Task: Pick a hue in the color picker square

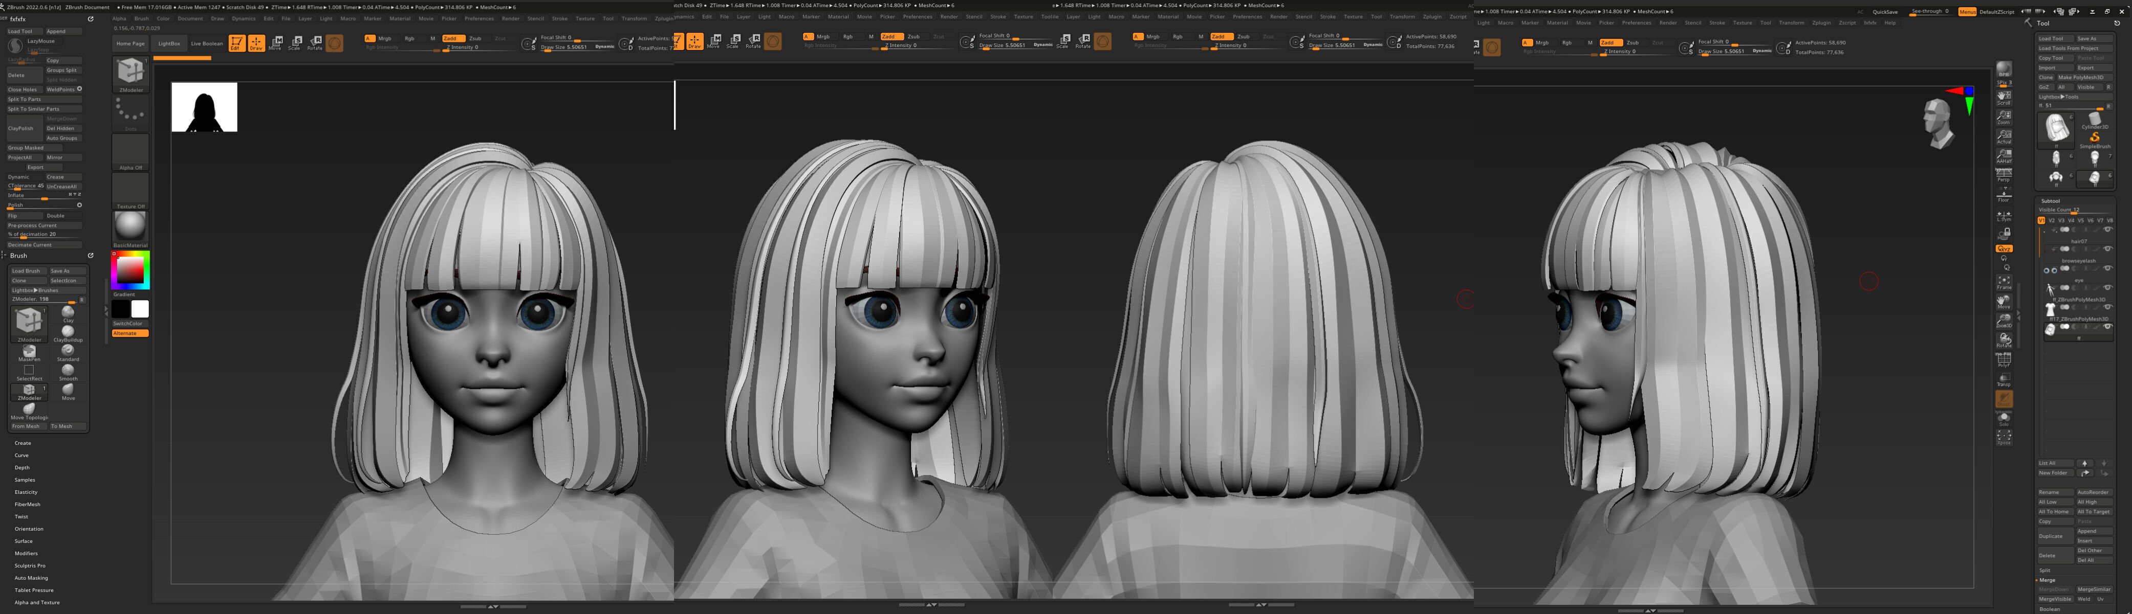Action: (x=130, y=270)
